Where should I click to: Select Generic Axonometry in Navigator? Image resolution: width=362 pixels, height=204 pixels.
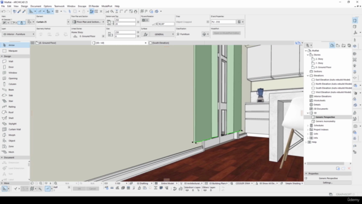point(325,121)
